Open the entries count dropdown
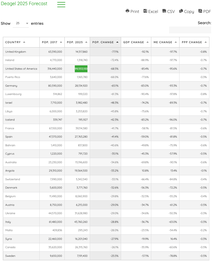Image resolution: width=212 pixels, height=262 pixels. (21, 23)
